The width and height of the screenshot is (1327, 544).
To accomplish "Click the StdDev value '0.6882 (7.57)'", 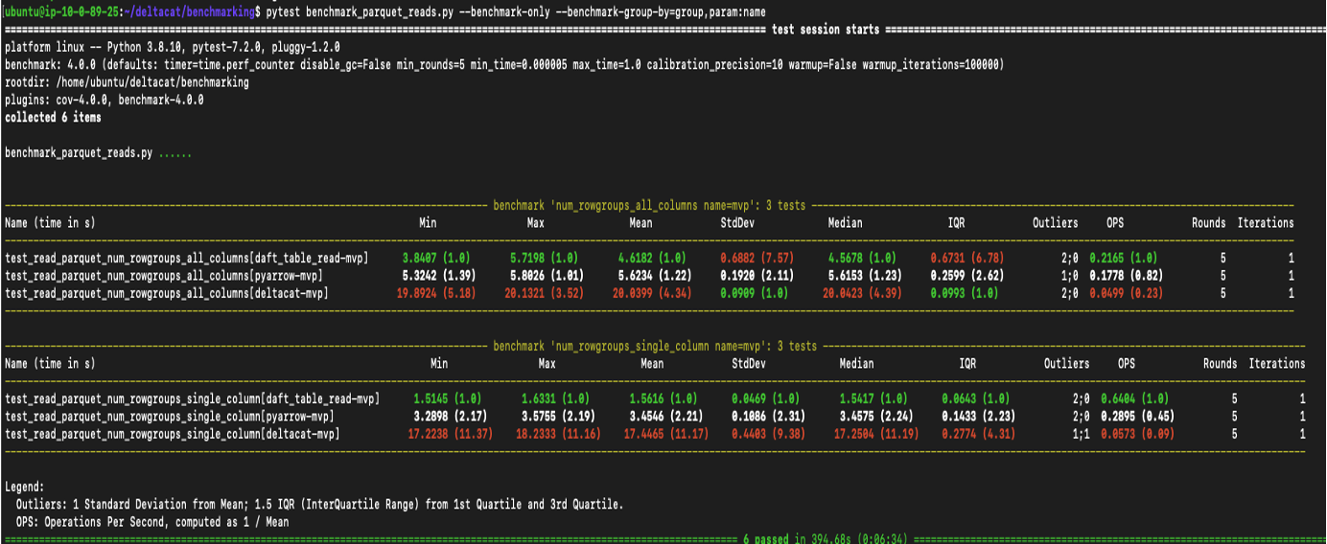I will (x=759, y=259).
